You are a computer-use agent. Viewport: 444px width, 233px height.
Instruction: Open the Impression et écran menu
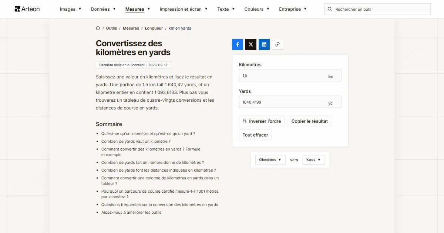click(x=184, y=9)
